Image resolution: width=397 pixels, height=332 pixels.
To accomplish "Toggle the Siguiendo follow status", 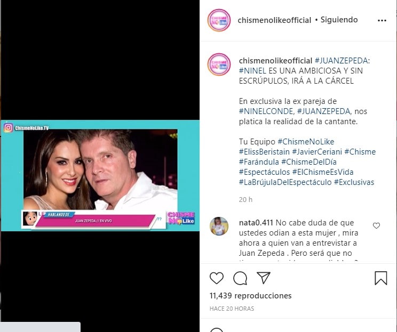I will click(x=339, y=20).
